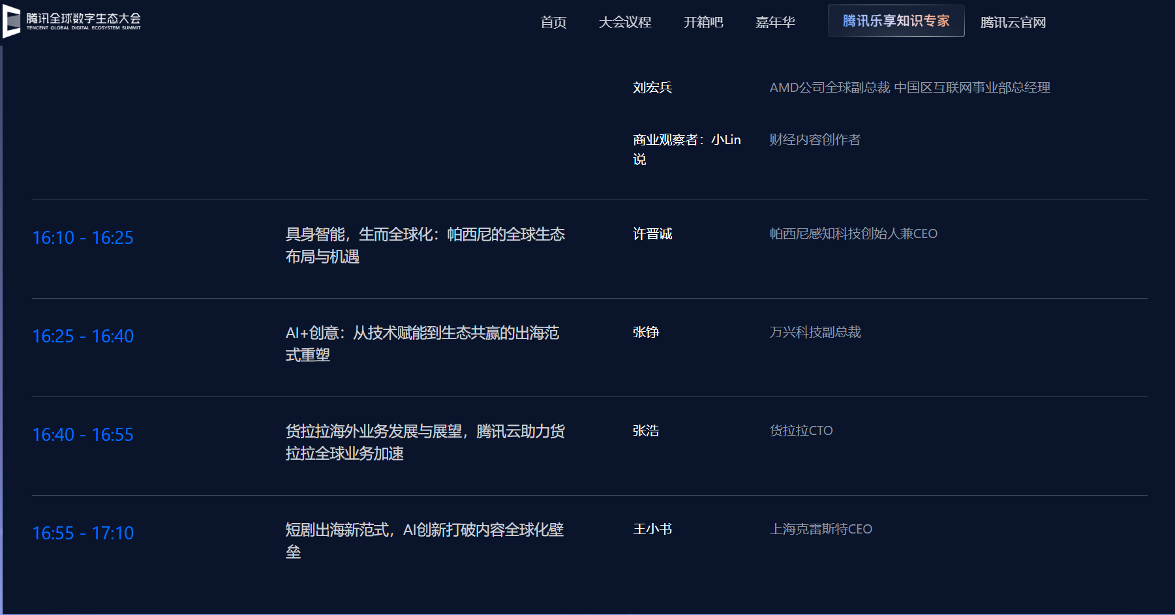Open the 腾讯云官网 link
The width and height of the screenshot is (1175, 615).
pyautogui.click(x=1013, y=22)
